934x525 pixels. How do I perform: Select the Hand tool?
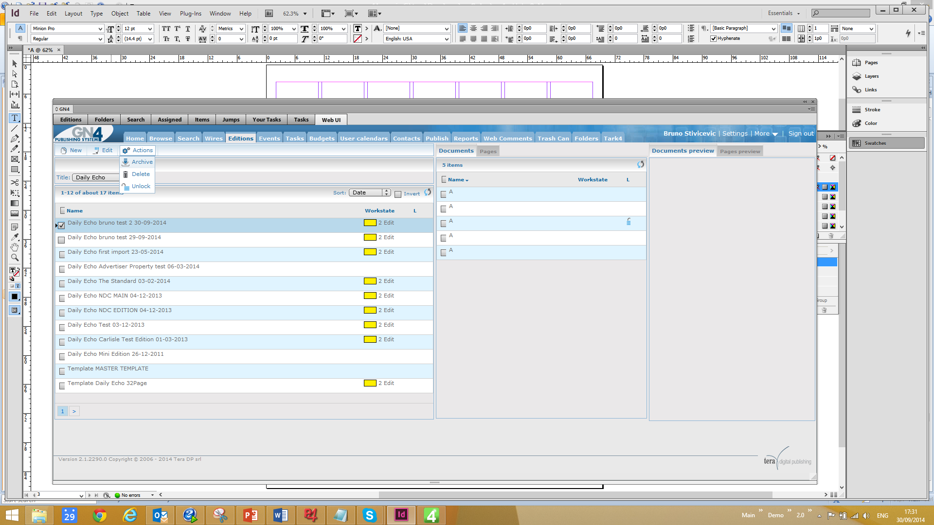(x=15, y=247)
